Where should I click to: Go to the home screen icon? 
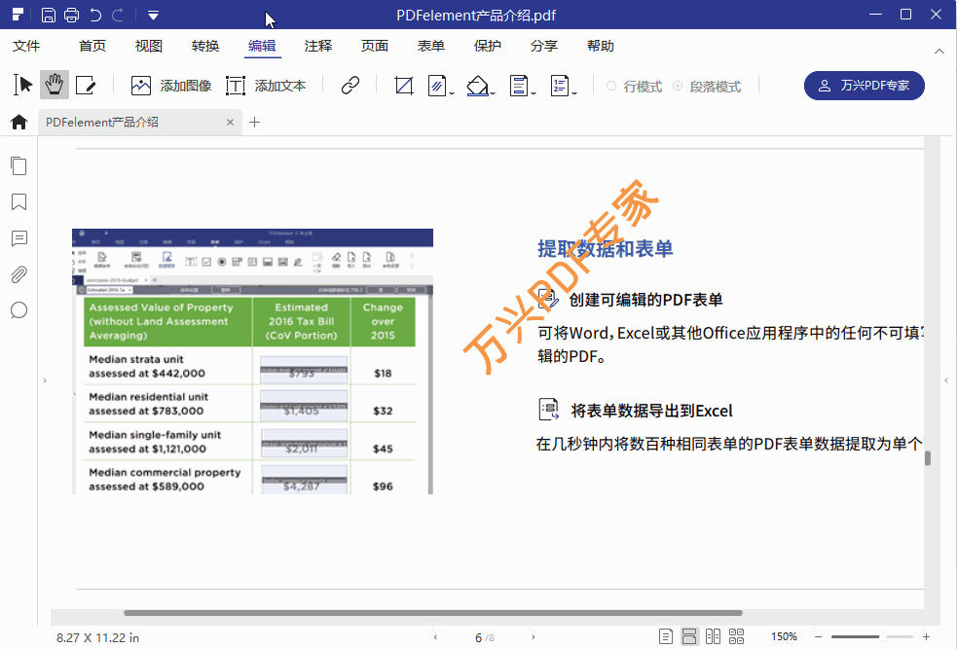pyautogui.click(x=18, y=122)
